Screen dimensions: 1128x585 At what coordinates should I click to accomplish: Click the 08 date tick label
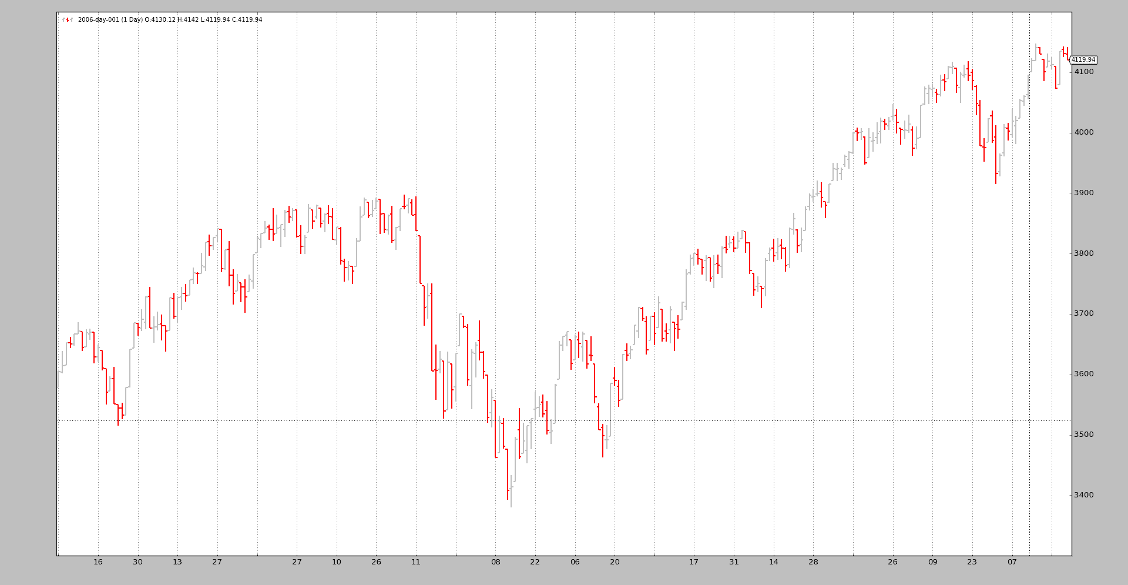[495, 562]
